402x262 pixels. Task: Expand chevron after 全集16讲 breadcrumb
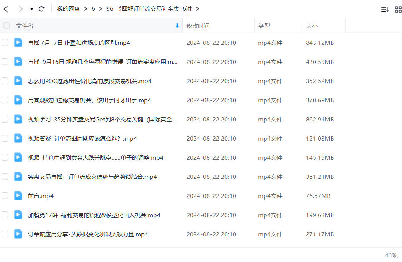(197, 9)
